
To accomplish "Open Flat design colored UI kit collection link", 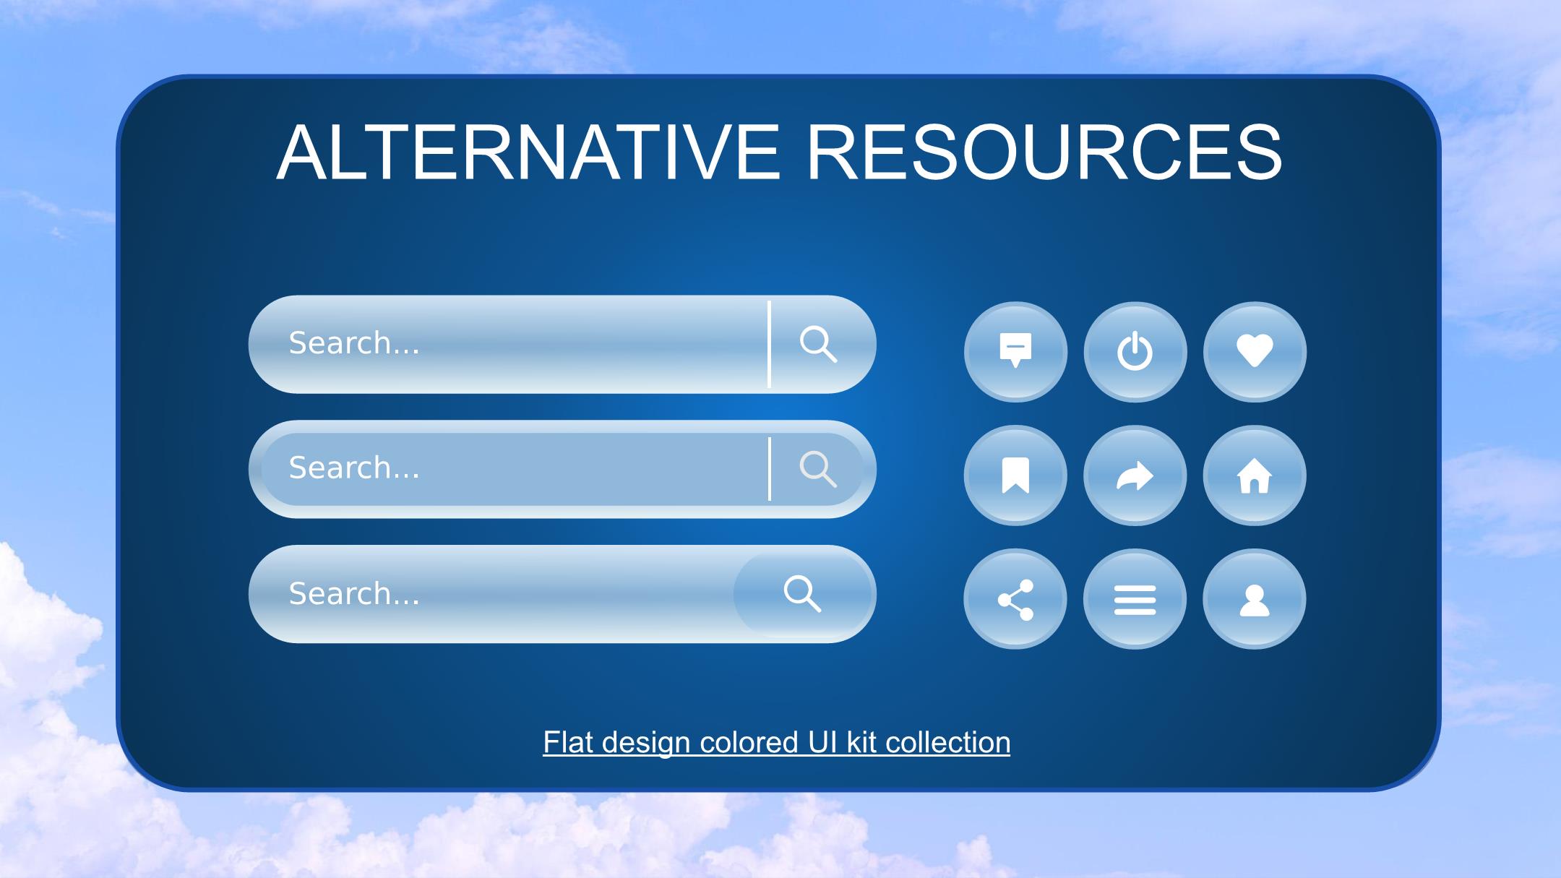I will click(777, 743).
